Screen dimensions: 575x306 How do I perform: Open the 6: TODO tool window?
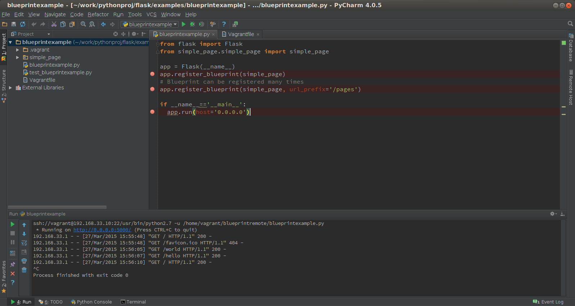pyautogui.click(x=51, y=302)
